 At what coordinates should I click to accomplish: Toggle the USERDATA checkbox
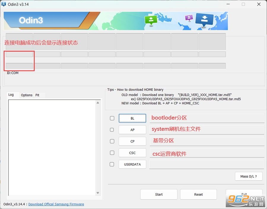(x=112, y=164)
